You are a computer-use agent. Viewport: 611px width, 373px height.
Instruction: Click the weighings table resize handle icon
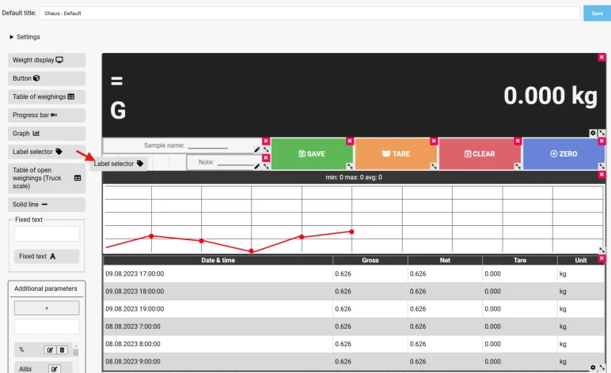tap(602, 367)
